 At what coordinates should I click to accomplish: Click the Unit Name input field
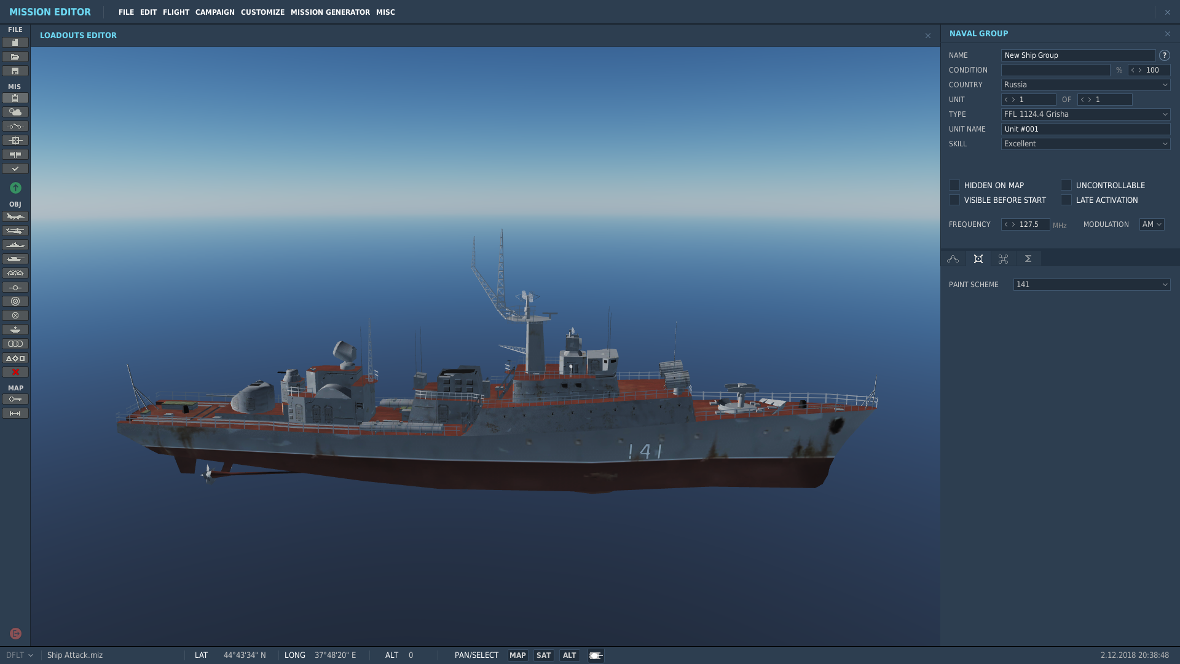pyautogui.click(x=1085, y=129)
